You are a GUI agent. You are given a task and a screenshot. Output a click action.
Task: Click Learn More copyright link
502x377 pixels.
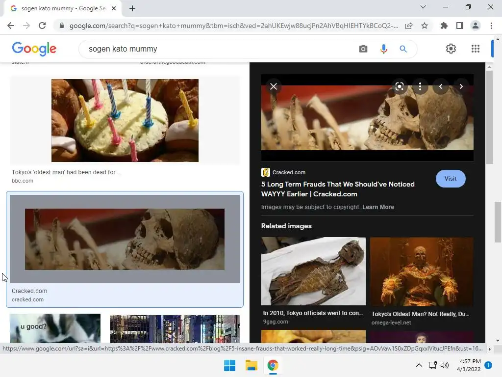(x=378, y=207)
